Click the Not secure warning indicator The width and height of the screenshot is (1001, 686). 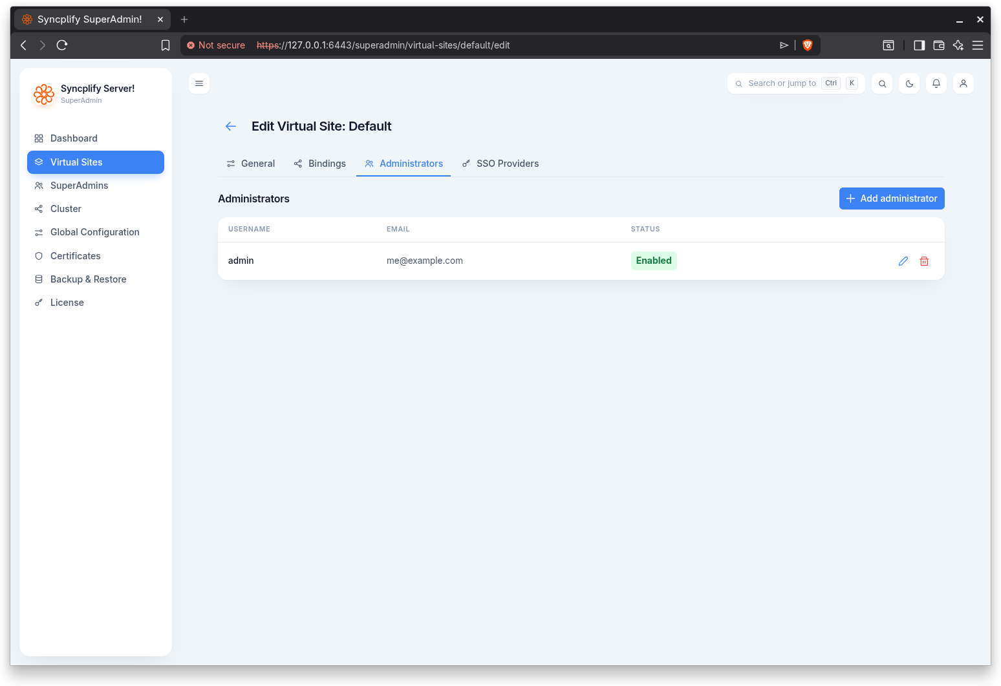point(216,45)
